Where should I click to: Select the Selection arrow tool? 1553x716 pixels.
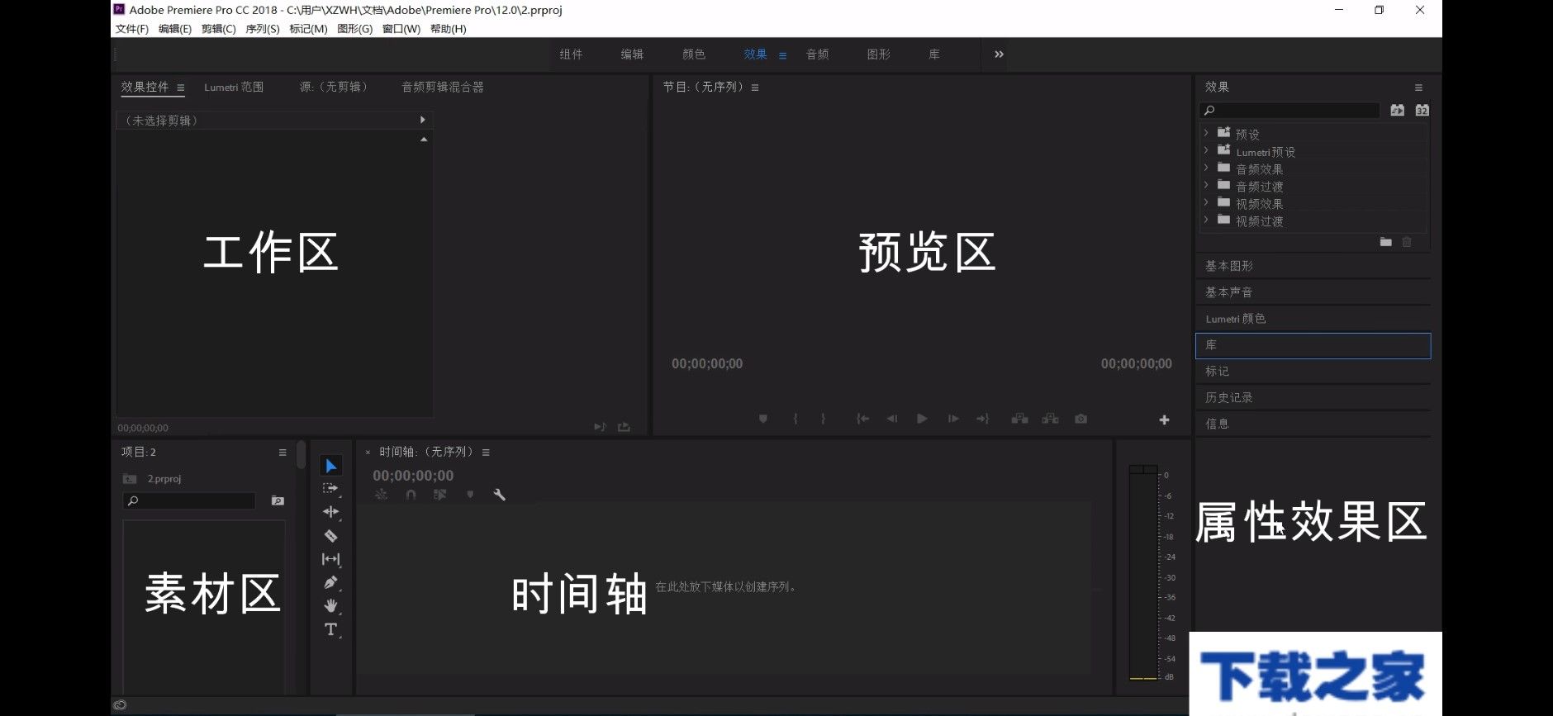(x=330, y=467)
